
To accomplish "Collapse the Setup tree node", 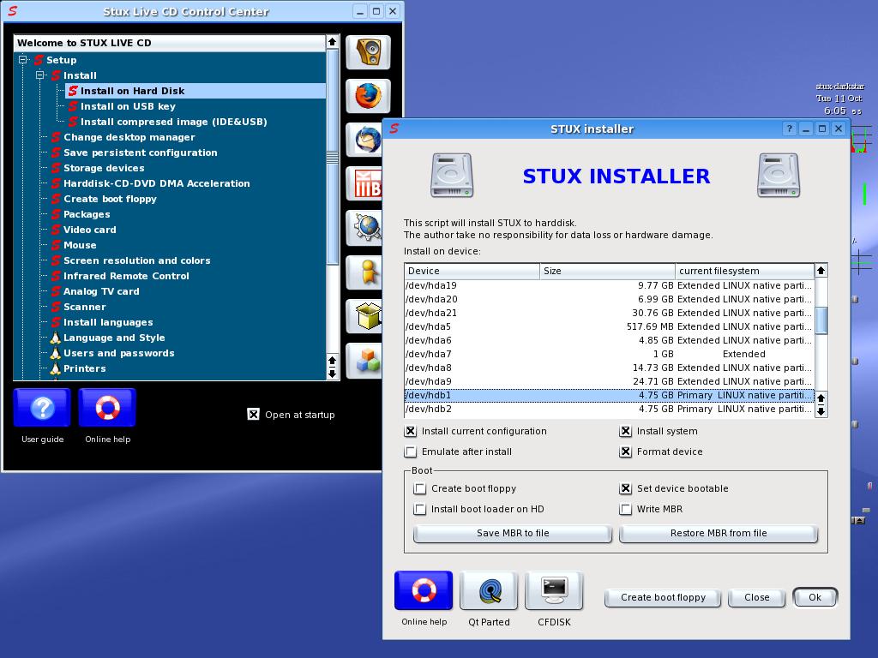I will pos(23,59).
